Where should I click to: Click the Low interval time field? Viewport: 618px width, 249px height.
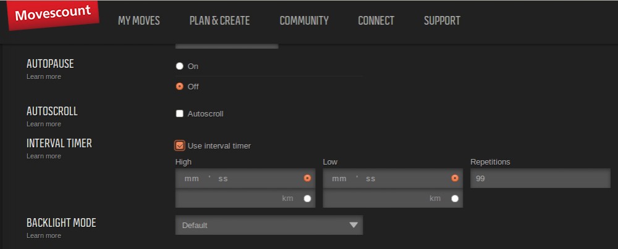[x=386, y=178]
